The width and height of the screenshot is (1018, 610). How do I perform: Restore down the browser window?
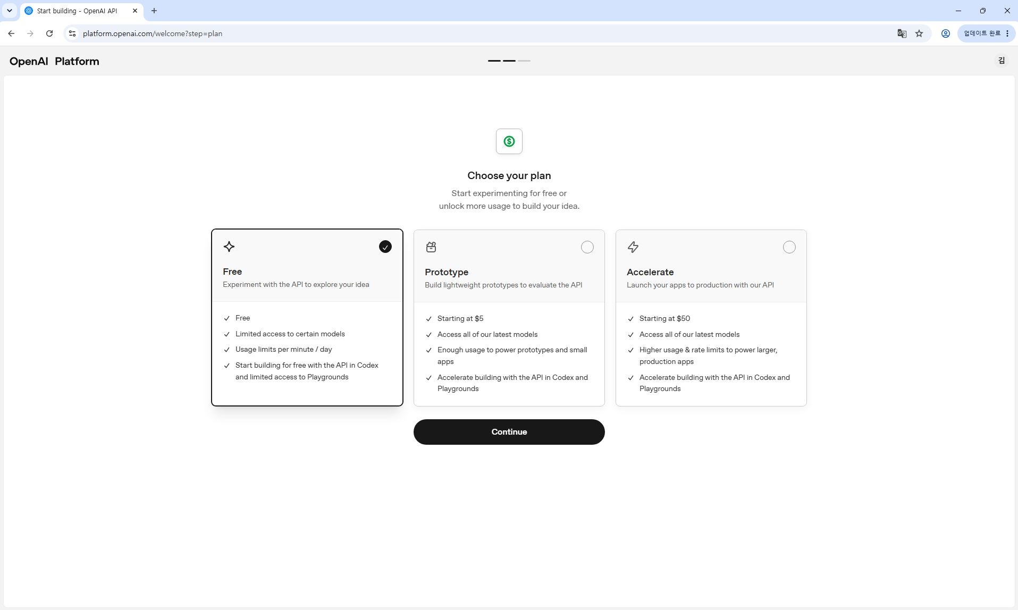983,11
